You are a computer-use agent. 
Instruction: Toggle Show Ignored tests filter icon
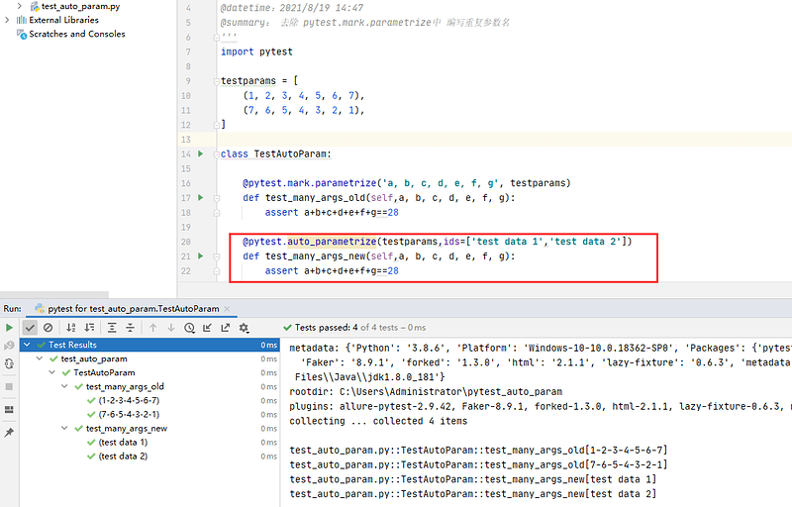48,328
